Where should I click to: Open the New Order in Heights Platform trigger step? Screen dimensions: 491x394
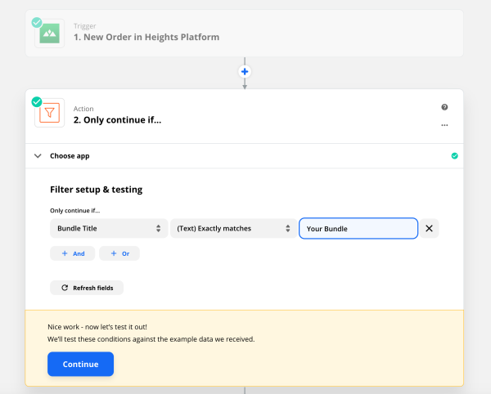[244, 34]
